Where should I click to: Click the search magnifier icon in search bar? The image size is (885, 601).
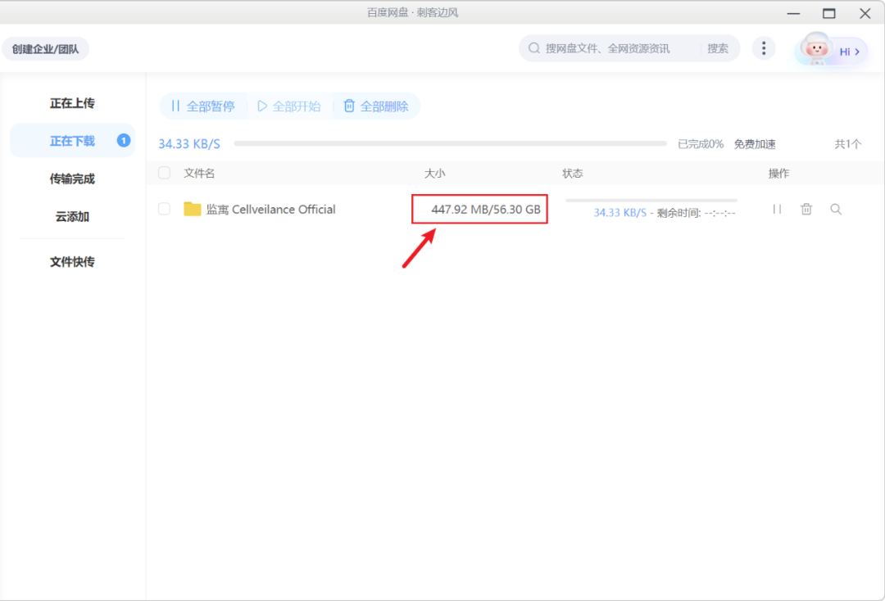[x=534, y=48]
